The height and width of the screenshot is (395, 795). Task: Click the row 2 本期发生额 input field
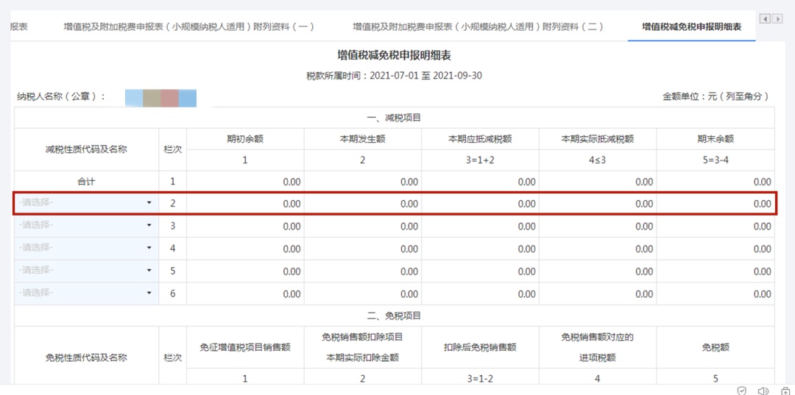tap(363, 204)
